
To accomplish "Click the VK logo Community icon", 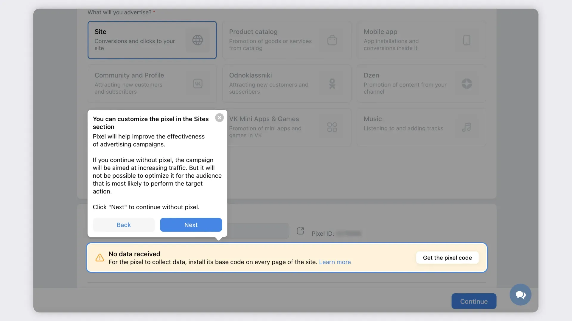I will [198, 84].
